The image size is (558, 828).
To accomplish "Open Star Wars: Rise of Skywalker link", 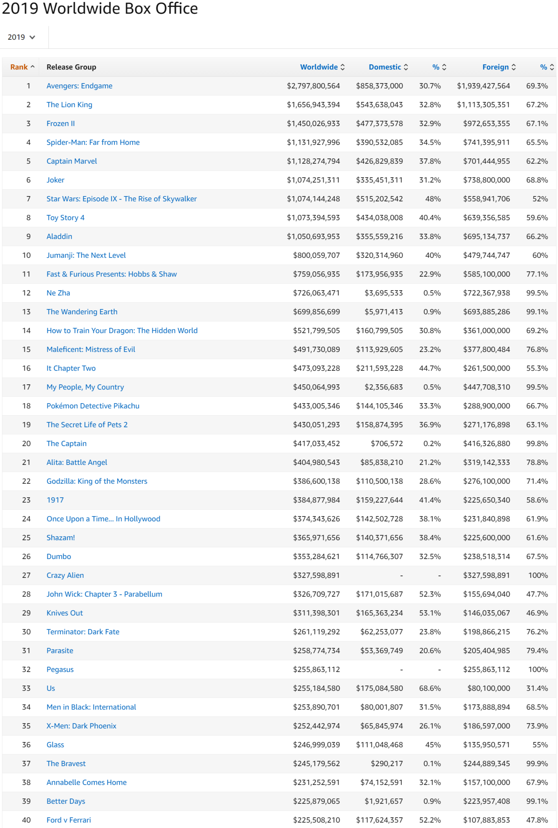I will click(x=122, y=199).
